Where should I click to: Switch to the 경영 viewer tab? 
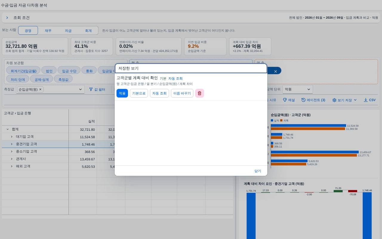28,30
